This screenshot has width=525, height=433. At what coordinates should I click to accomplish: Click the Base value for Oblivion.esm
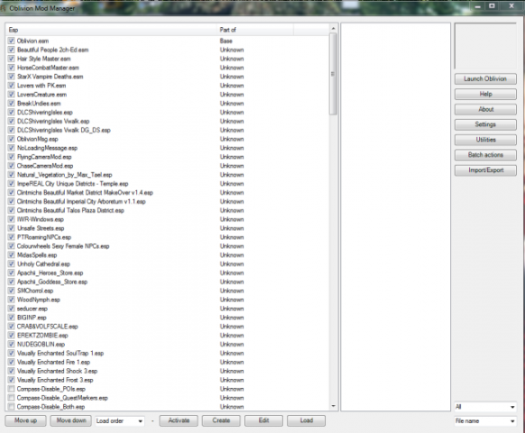[226, 41]
